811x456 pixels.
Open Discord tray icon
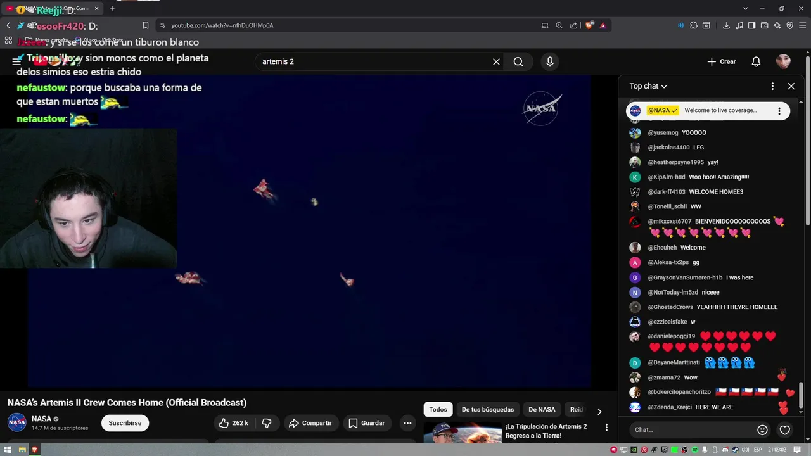[725, 450]
